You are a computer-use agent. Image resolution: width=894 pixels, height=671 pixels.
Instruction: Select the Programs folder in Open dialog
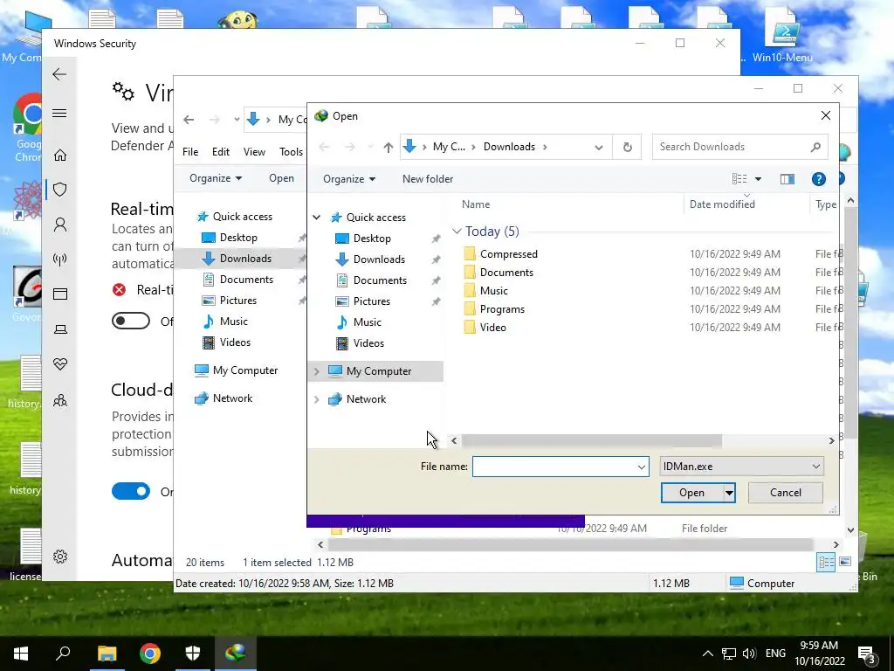coord(502,309)
